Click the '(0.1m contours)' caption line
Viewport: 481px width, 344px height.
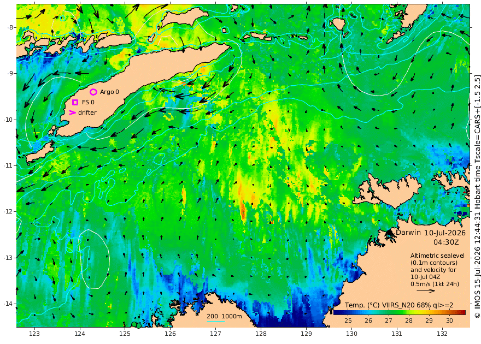[434, 263]
